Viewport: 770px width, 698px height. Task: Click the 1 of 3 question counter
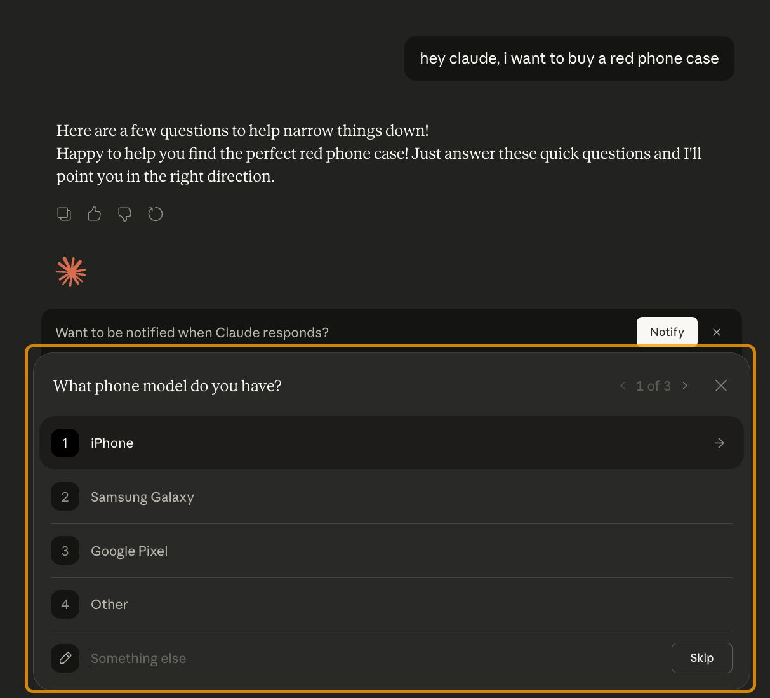(653, 386)
